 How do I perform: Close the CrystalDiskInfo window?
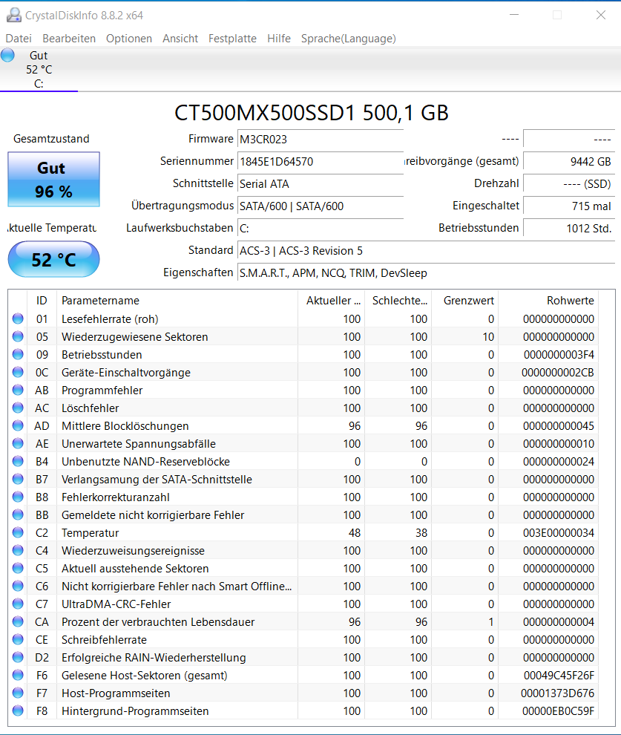pyautogui.click(x=601, y=15)
